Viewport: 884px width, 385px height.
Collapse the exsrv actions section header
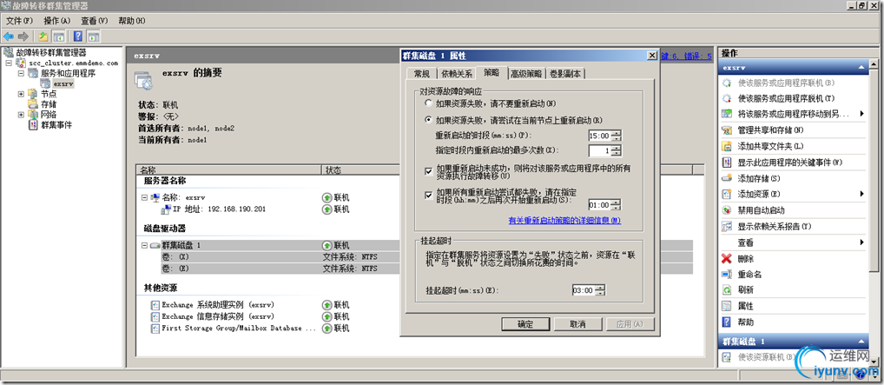(x=861, y=67)
